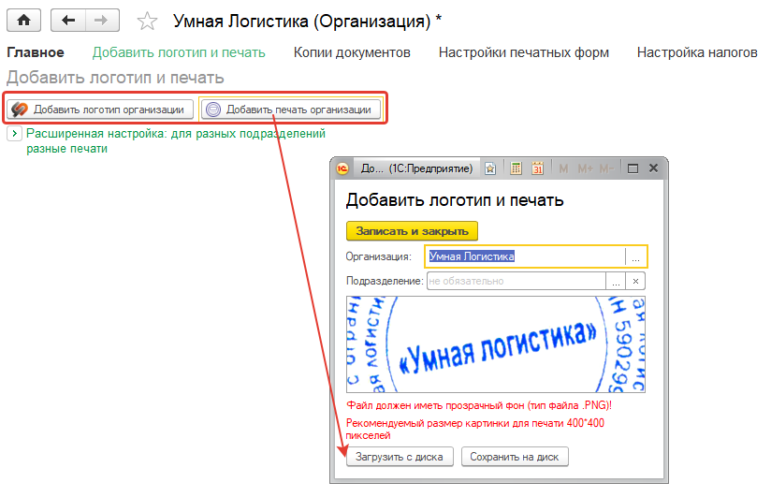Open the calendar icon in dialog
Image resolution: width=771 pixels, height=497 pixels.
click(537, 168)
